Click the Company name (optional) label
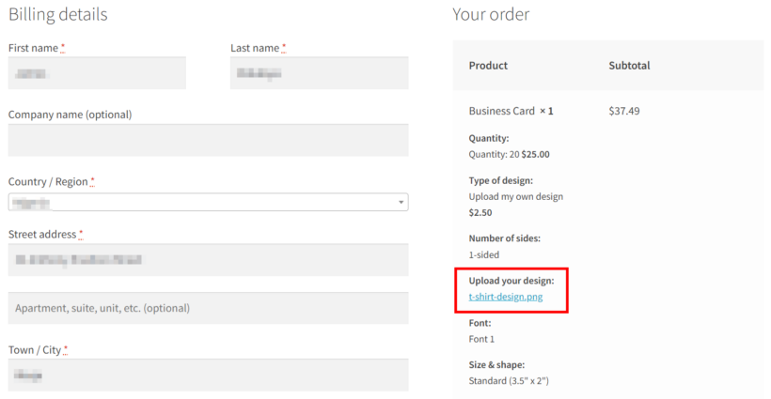 [x=70, y=115]
